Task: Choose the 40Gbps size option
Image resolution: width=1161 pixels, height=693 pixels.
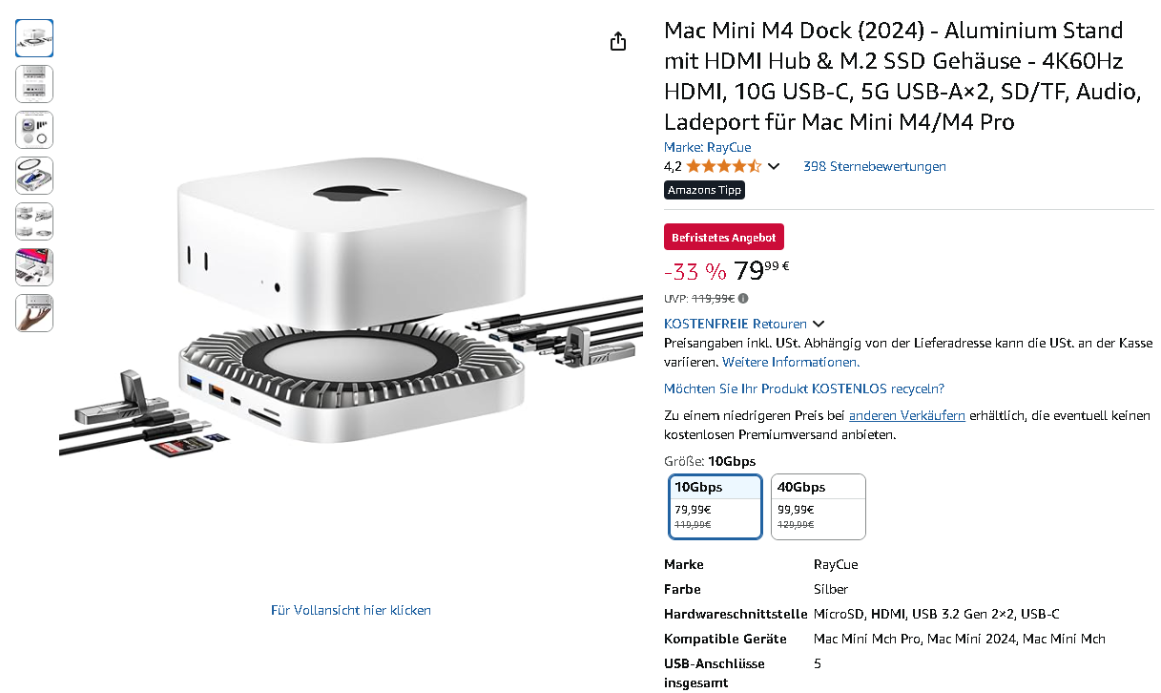Action: click(819, 507)
